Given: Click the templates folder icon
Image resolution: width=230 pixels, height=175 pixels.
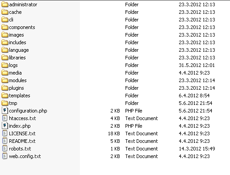Looking at the screenshot, I should tap(5, 96).
